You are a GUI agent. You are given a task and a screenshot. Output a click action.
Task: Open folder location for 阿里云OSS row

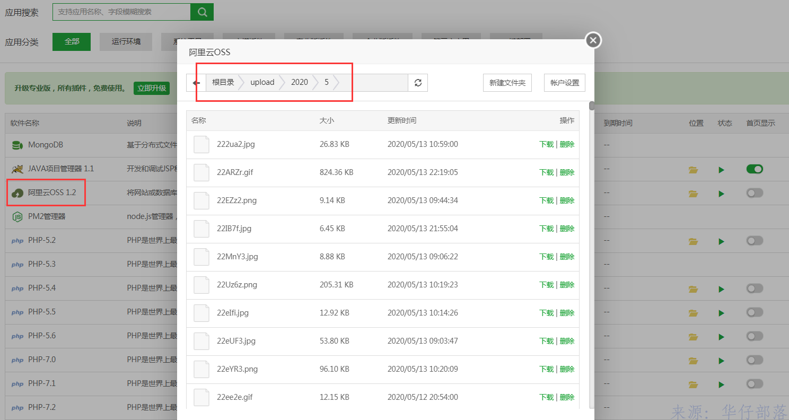click(x=693, y=194)
